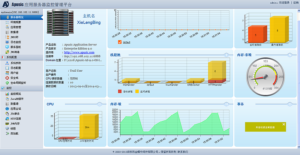Click the C button on CPU panel
The width and height of the screenshot is (300, 155).
(100, 104)
